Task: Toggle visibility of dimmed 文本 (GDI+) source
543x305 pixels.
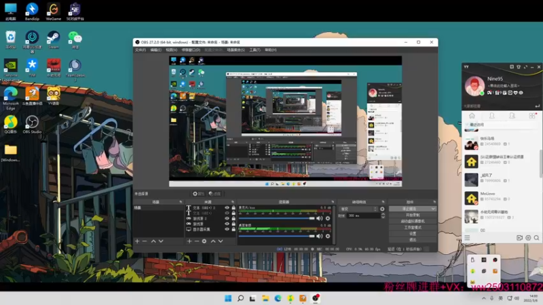Action: coord(227,213)
